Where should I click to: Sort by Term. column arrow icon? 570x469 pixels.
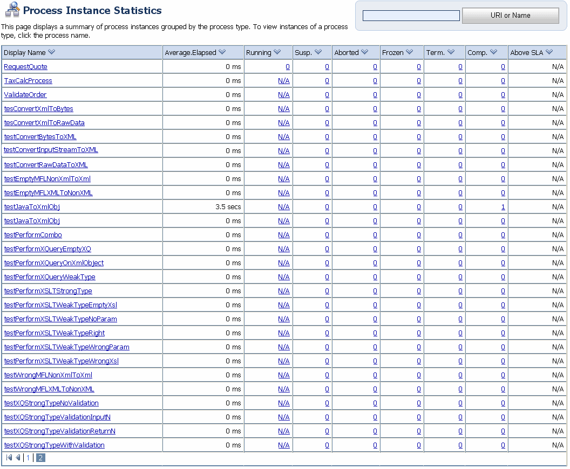coord(451,52)
